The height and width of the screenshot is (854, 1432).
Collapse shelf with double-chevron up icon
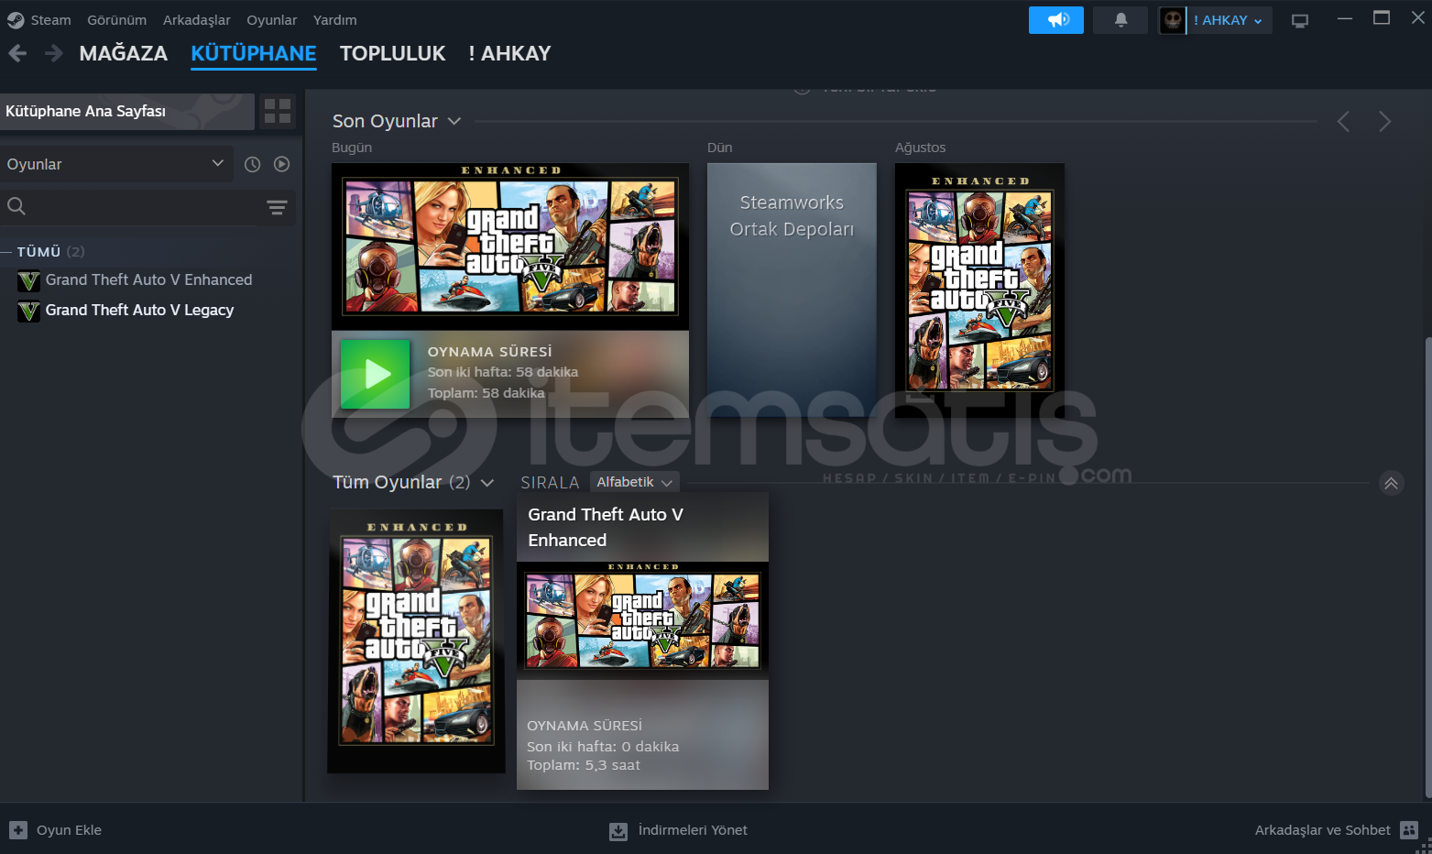click(1391, 484)
